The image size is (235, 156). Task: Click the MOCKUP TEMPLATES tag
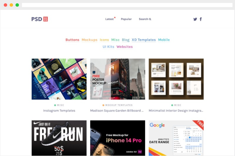(x=119, y=105)
